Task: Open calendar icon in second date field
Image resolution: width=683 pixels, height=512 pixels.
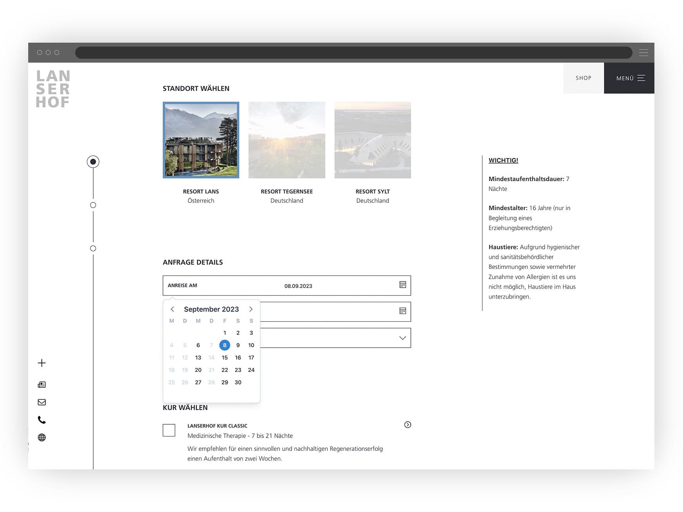Action: [x=402, y=311]
